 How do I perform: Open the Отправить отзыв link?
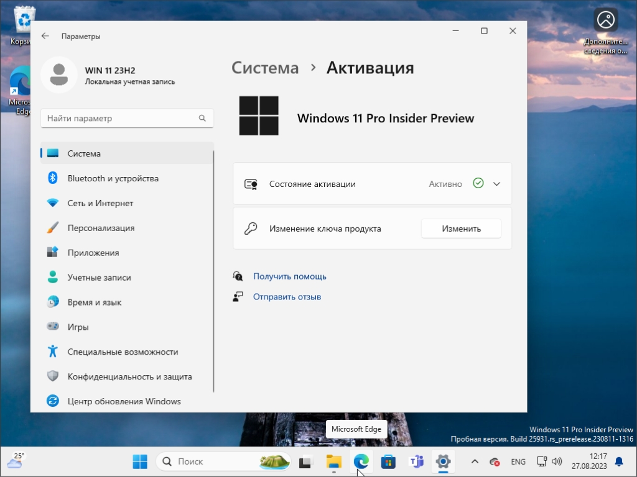tap(287, 296)
